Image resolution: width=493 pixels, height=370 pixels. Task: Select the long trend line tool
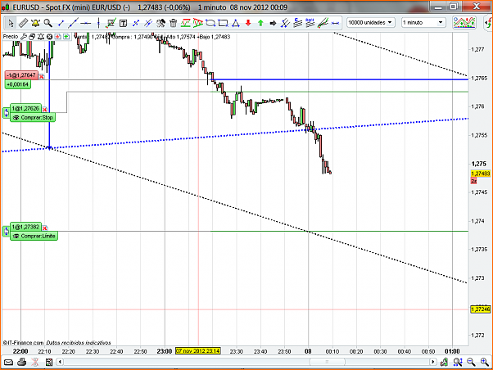point(73,23)
